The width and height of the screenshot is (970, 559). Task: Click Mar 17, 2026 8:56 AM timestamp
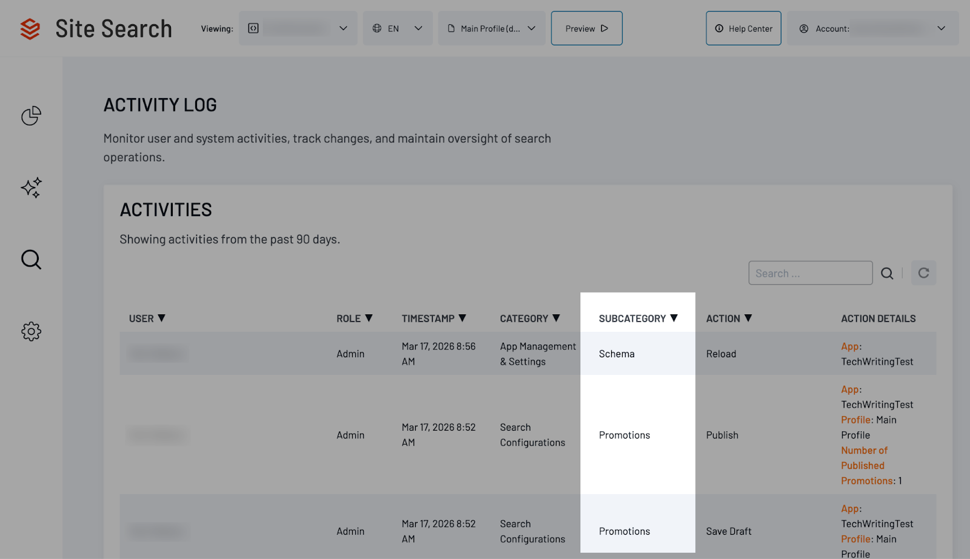(438, 354)
